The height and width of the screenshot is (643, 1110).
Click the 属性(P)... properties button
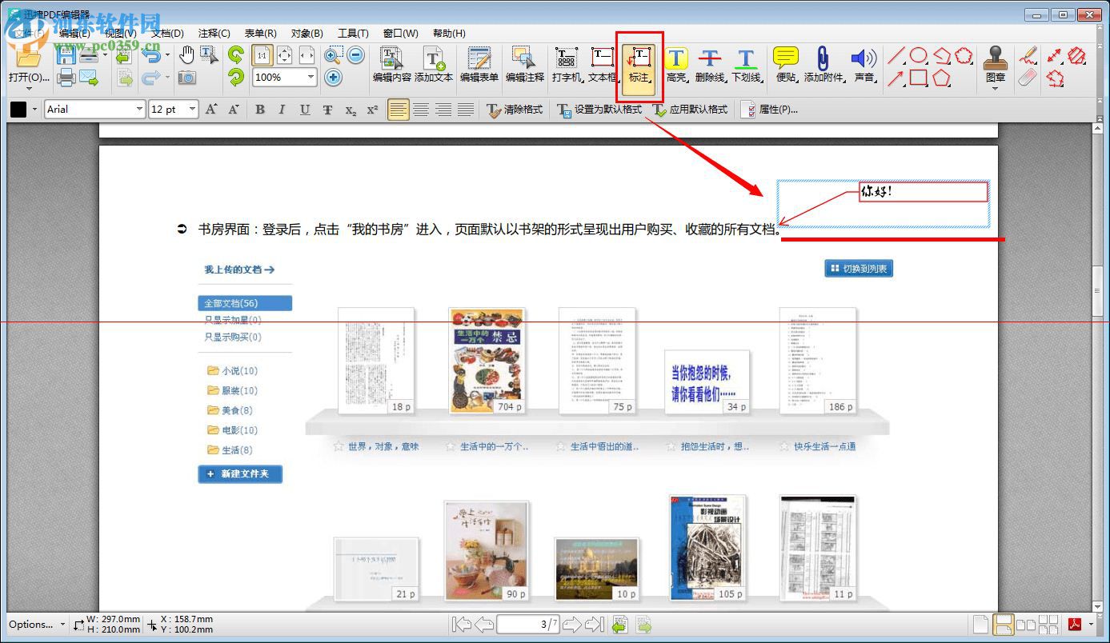coord(769,110)
